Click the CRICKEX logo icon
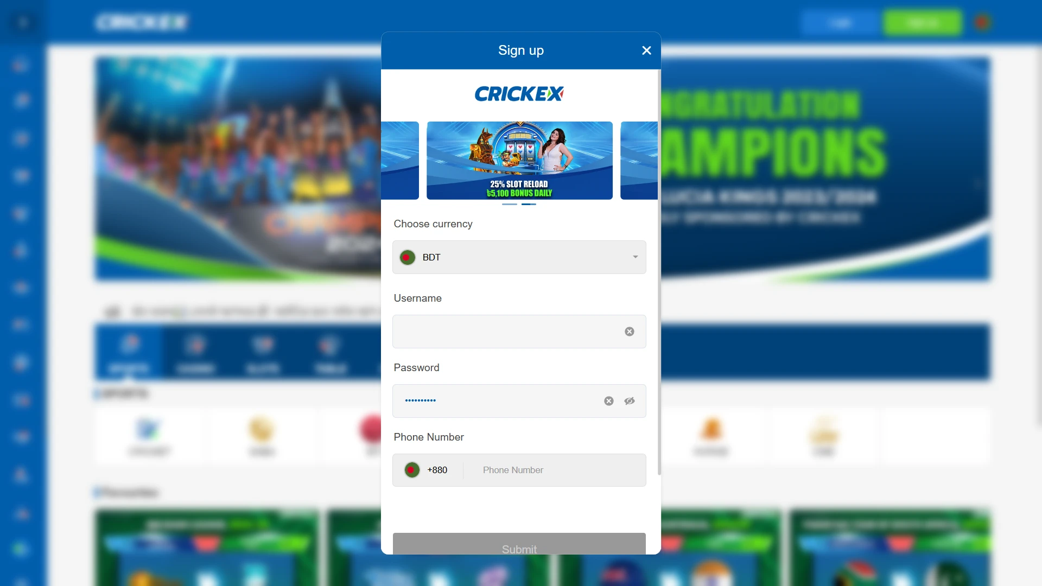 click(x=520, y=94)
